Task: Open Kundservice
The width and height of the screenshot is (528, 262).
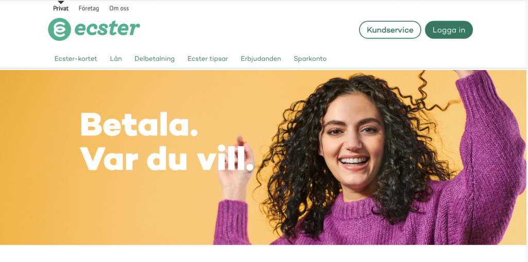Action: point(390,30)
